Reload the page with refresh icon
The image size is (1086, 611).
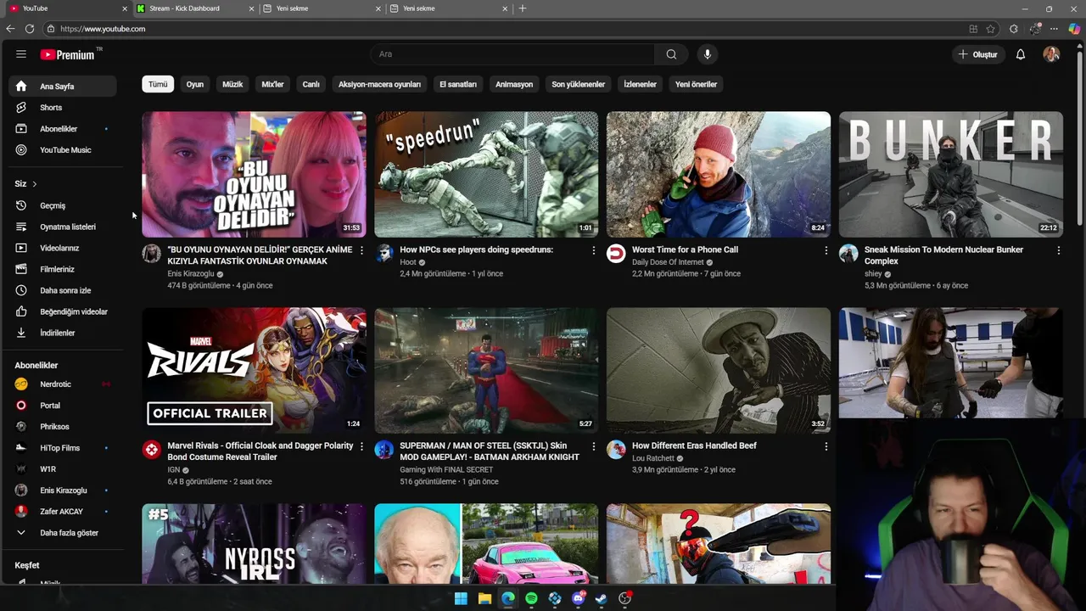pyautogui.click(x=30, y=29)
